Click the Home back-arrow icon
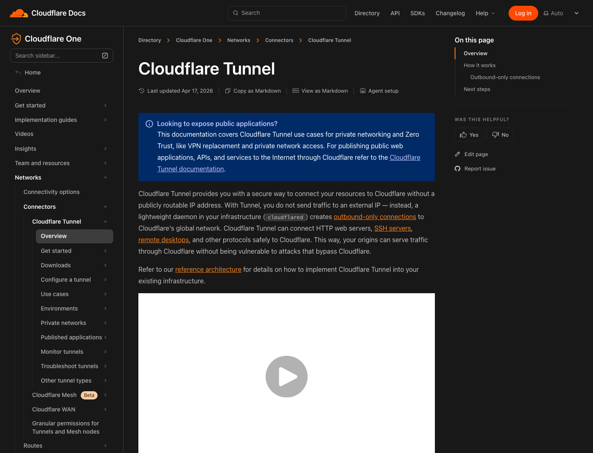The width and height of the screenshot is (593, 453). pos(18,72)
